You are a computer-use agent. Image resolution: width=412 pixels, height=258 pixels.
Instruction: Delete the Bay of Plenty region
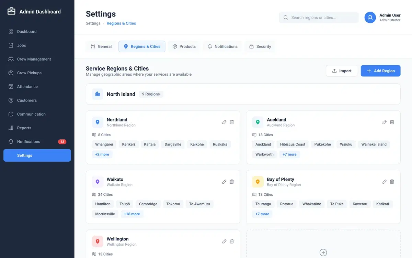click(x=392, y=182)
